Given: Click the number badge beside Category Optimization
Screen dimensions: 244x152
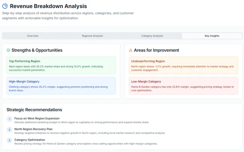Looking at the screenshot, I should 9,140.
